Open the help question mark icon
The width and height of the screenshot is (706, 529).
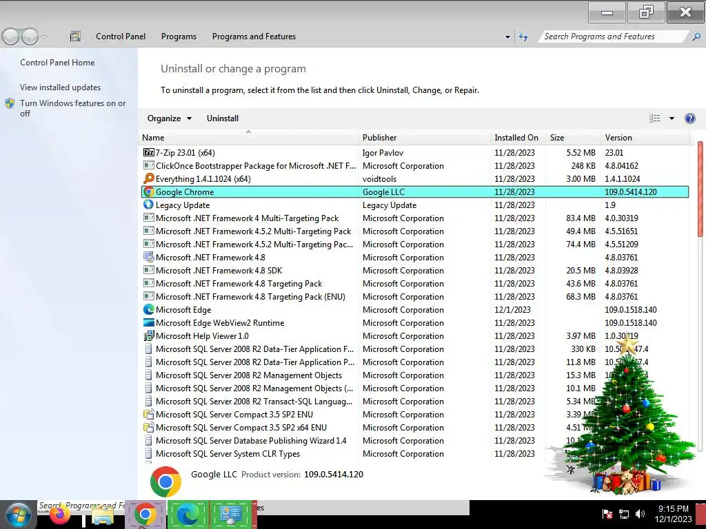coord(689,118)
